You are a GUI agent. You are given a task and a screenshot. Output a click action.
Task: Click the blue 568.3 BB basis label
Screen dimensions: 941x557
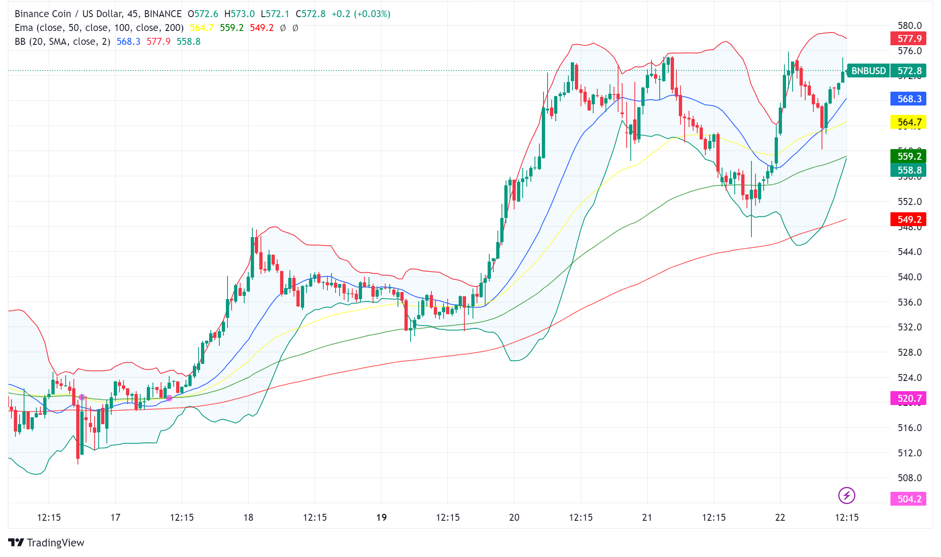coord(909,99)
